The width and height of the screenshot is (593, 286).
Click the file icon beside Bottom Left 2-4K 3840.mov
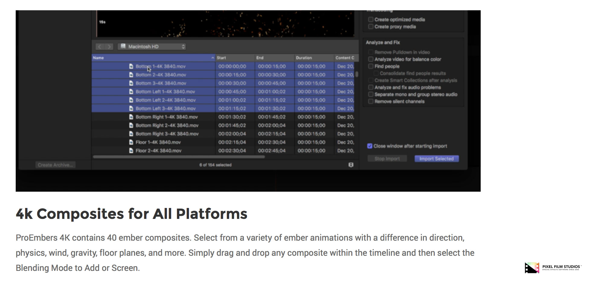[131, 100]
